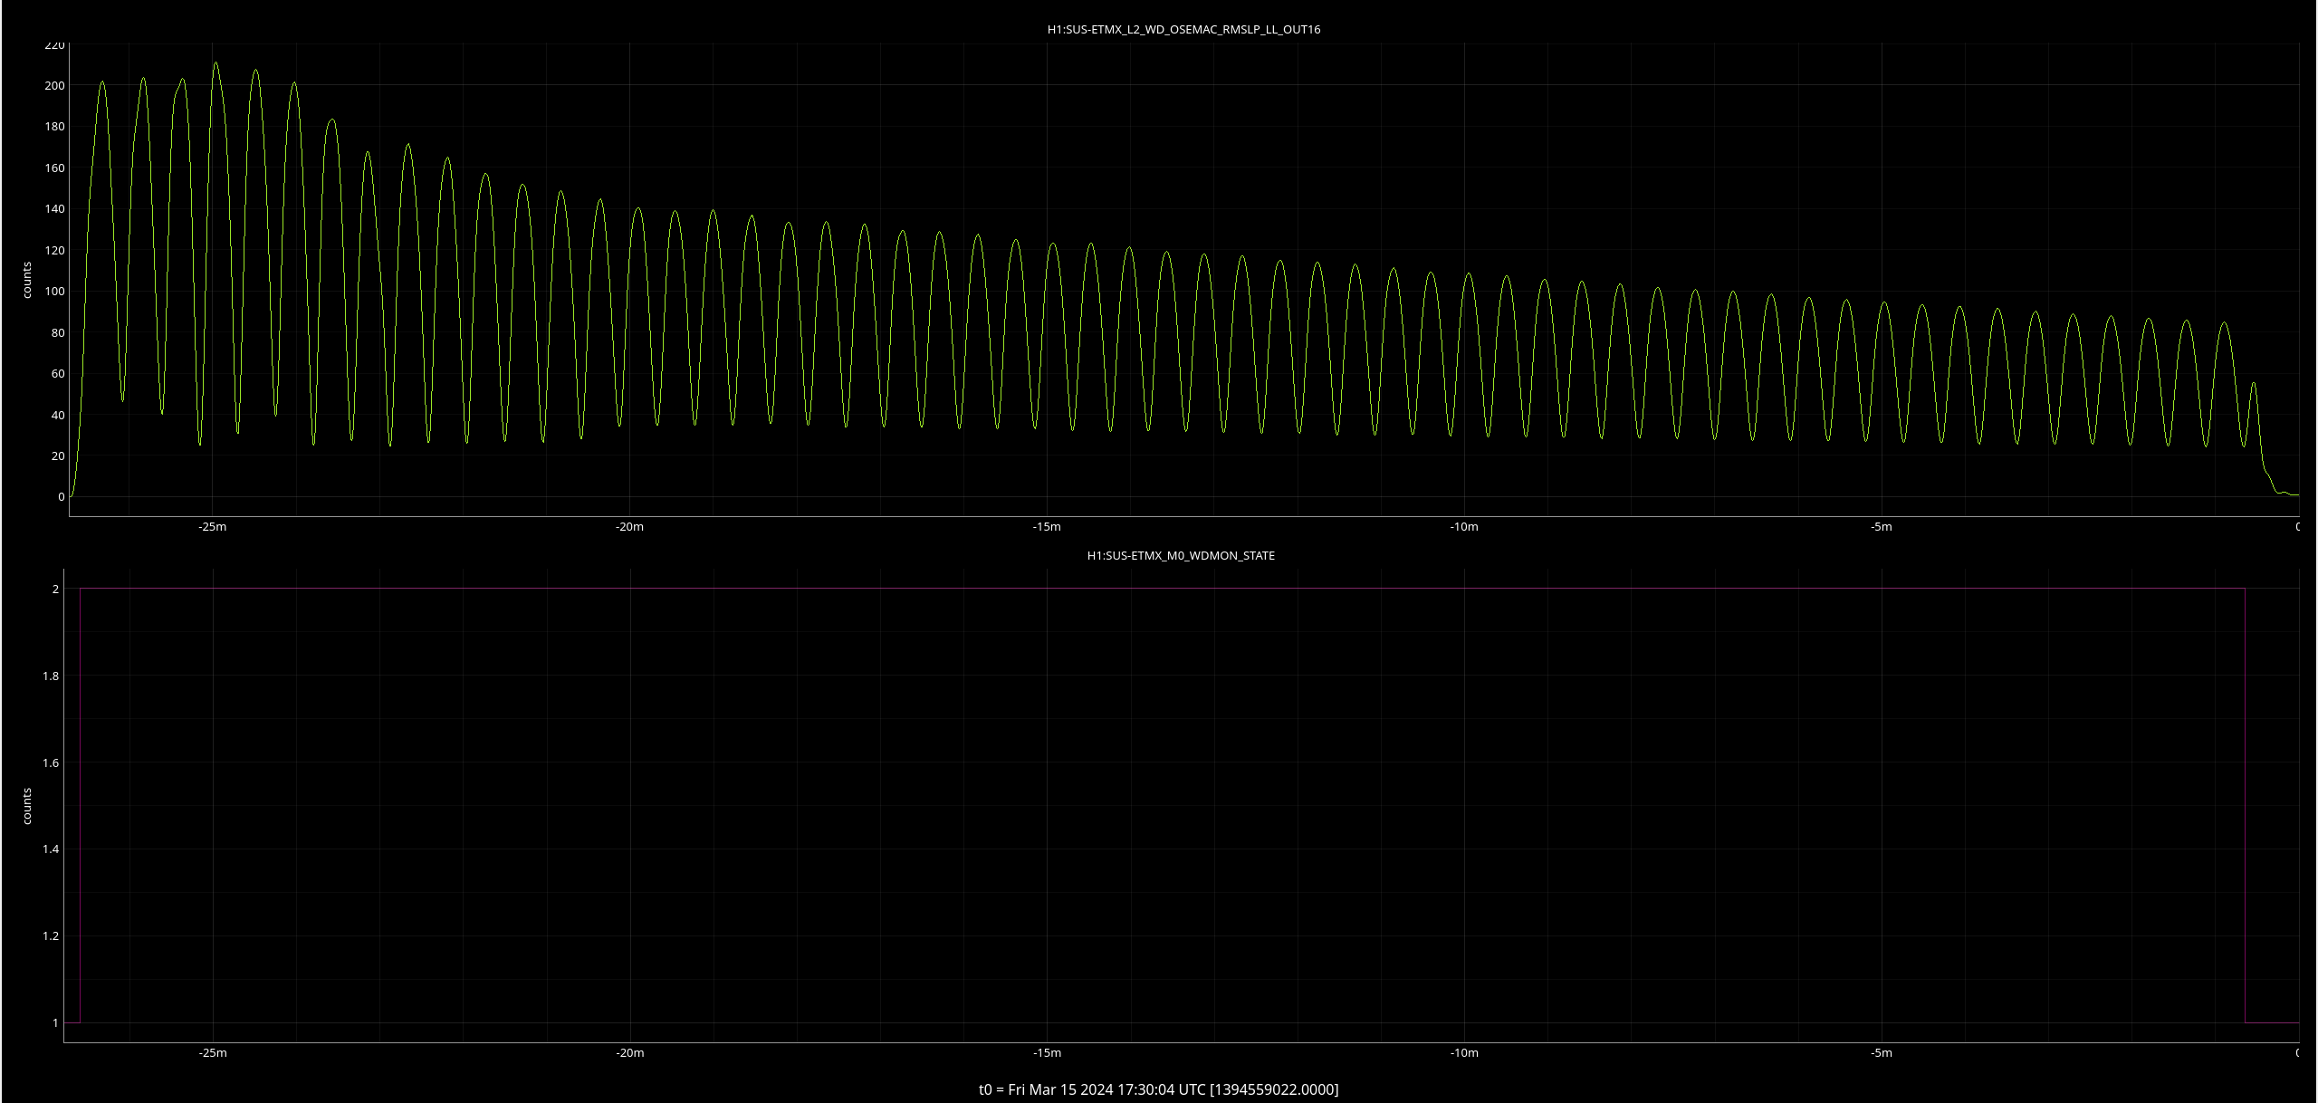This screenshot has height=1103, width=2318.
Task: Click the 1.8 value on bottom y-axis
Action: tap(51, 676)
